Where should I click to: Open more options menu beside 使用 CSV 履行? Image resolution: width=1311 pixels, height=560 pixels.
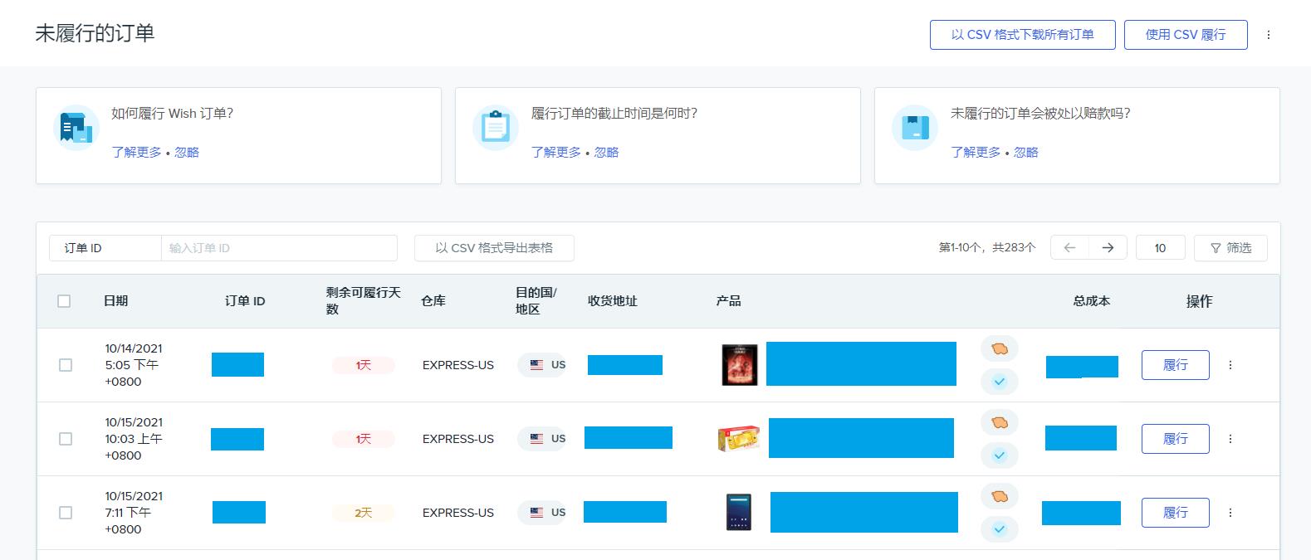[x=1268, y=35]
